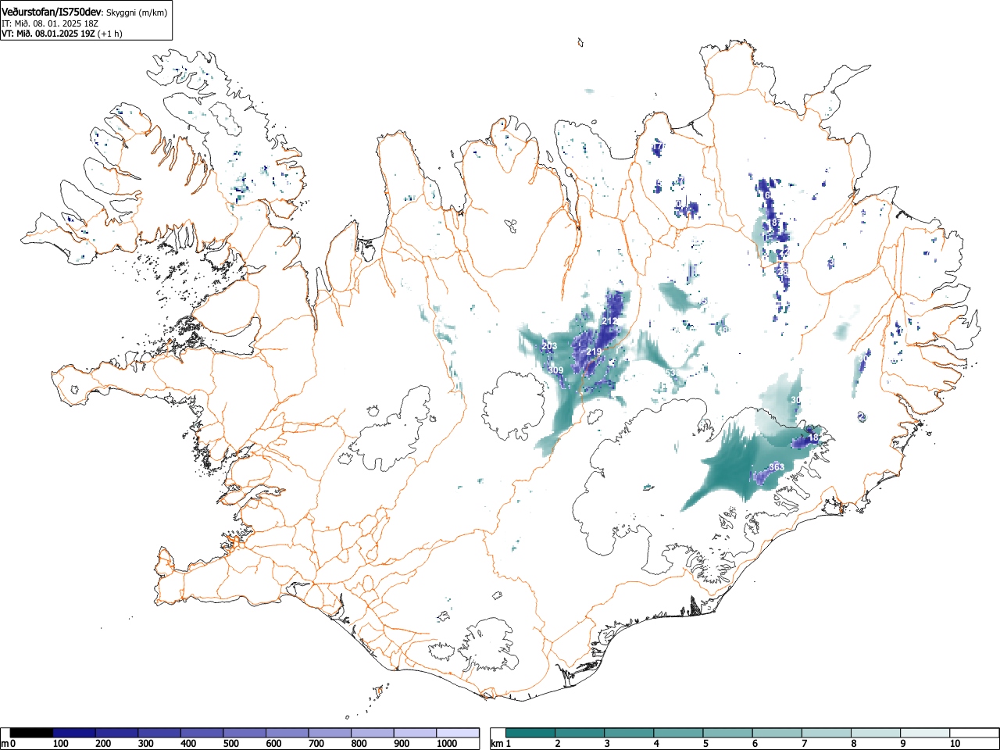Select the '400' tick label in the m legend
Viewport: 1000px width, 750px height.
[x=188, y=744]
